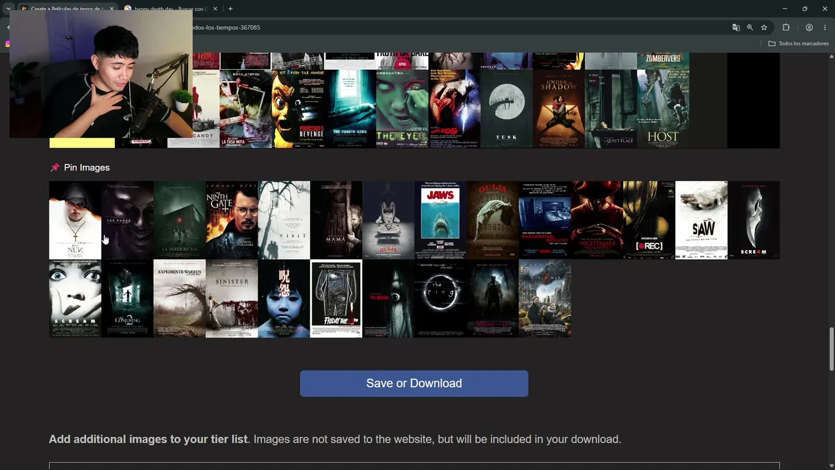
Task: Select The Host poster
Action: [663, 109]
